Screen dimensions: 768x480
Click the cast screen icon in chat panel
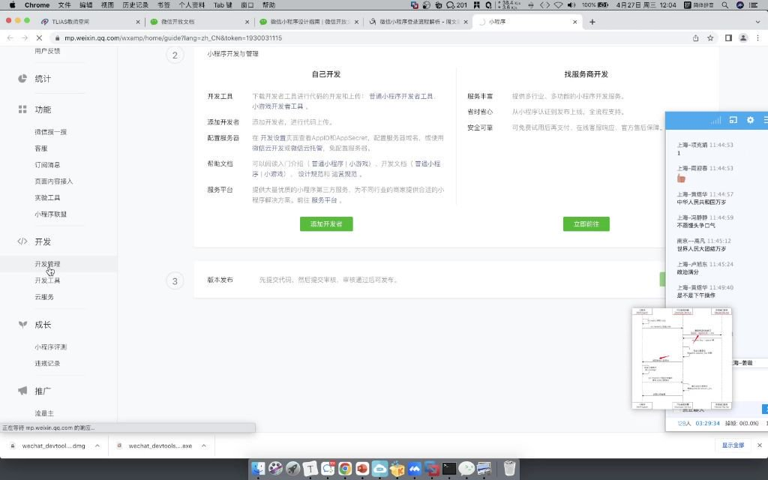pyautogui.click(x=733, y=119)
